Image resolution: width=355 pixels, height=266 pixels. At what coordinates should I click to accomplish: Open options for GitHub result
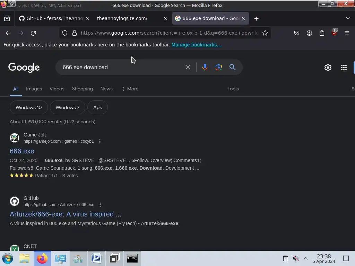click(x=100, y=205)
